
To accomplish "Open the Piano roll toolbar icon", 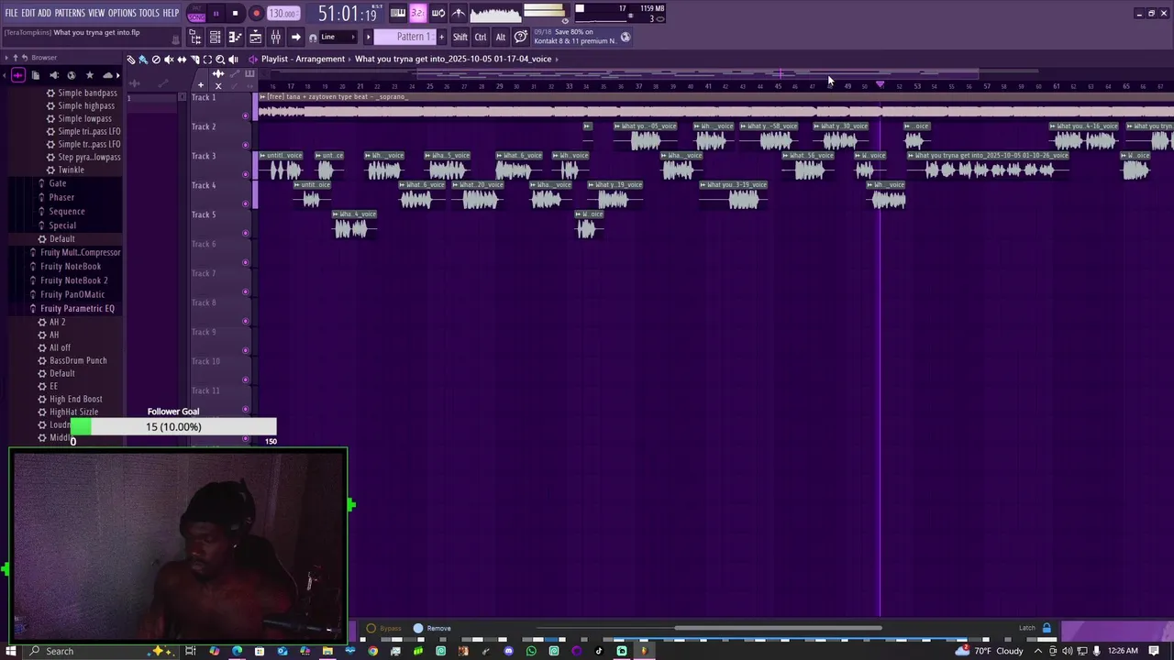I will (x=235, y=38).
